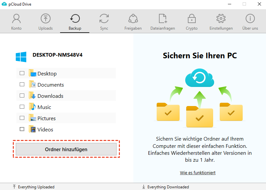Minimize the pCloud Drive window

coord(230,4)
